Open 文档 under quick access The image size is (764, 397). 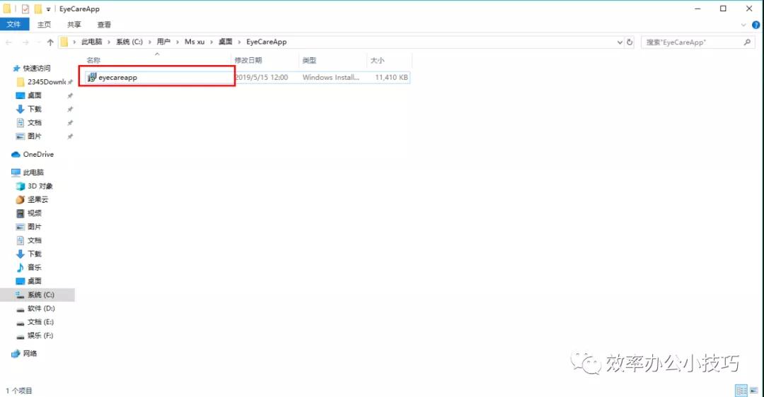click(x=34, y=123)
